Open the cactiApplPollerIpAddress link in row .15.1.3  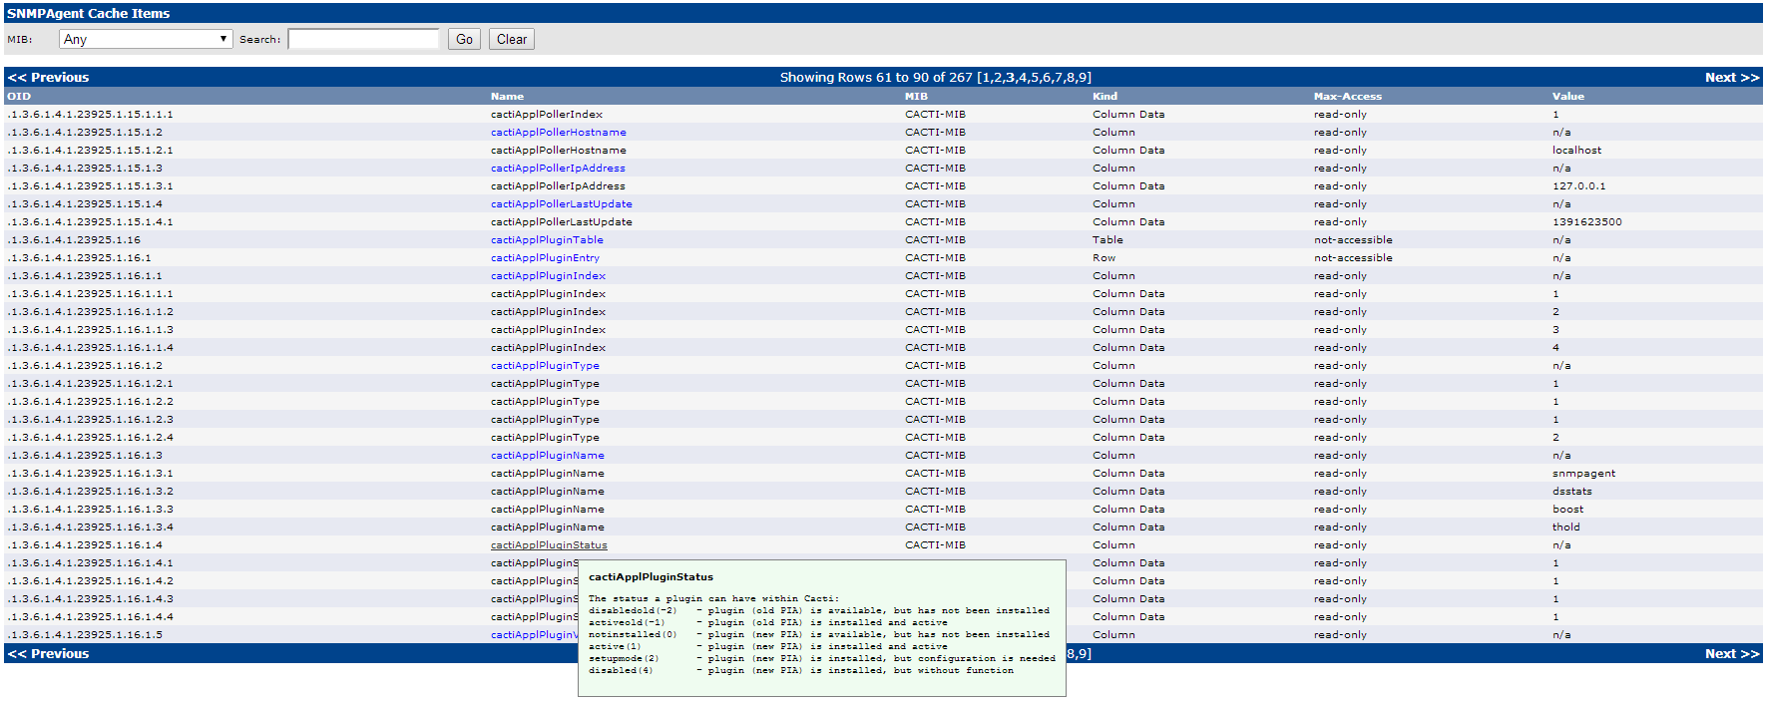558,169
